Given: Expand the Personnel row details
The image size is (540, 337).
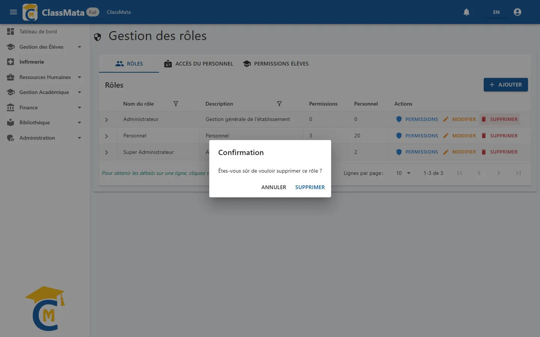Looking at the screenshot, I should tap(106, 136).
